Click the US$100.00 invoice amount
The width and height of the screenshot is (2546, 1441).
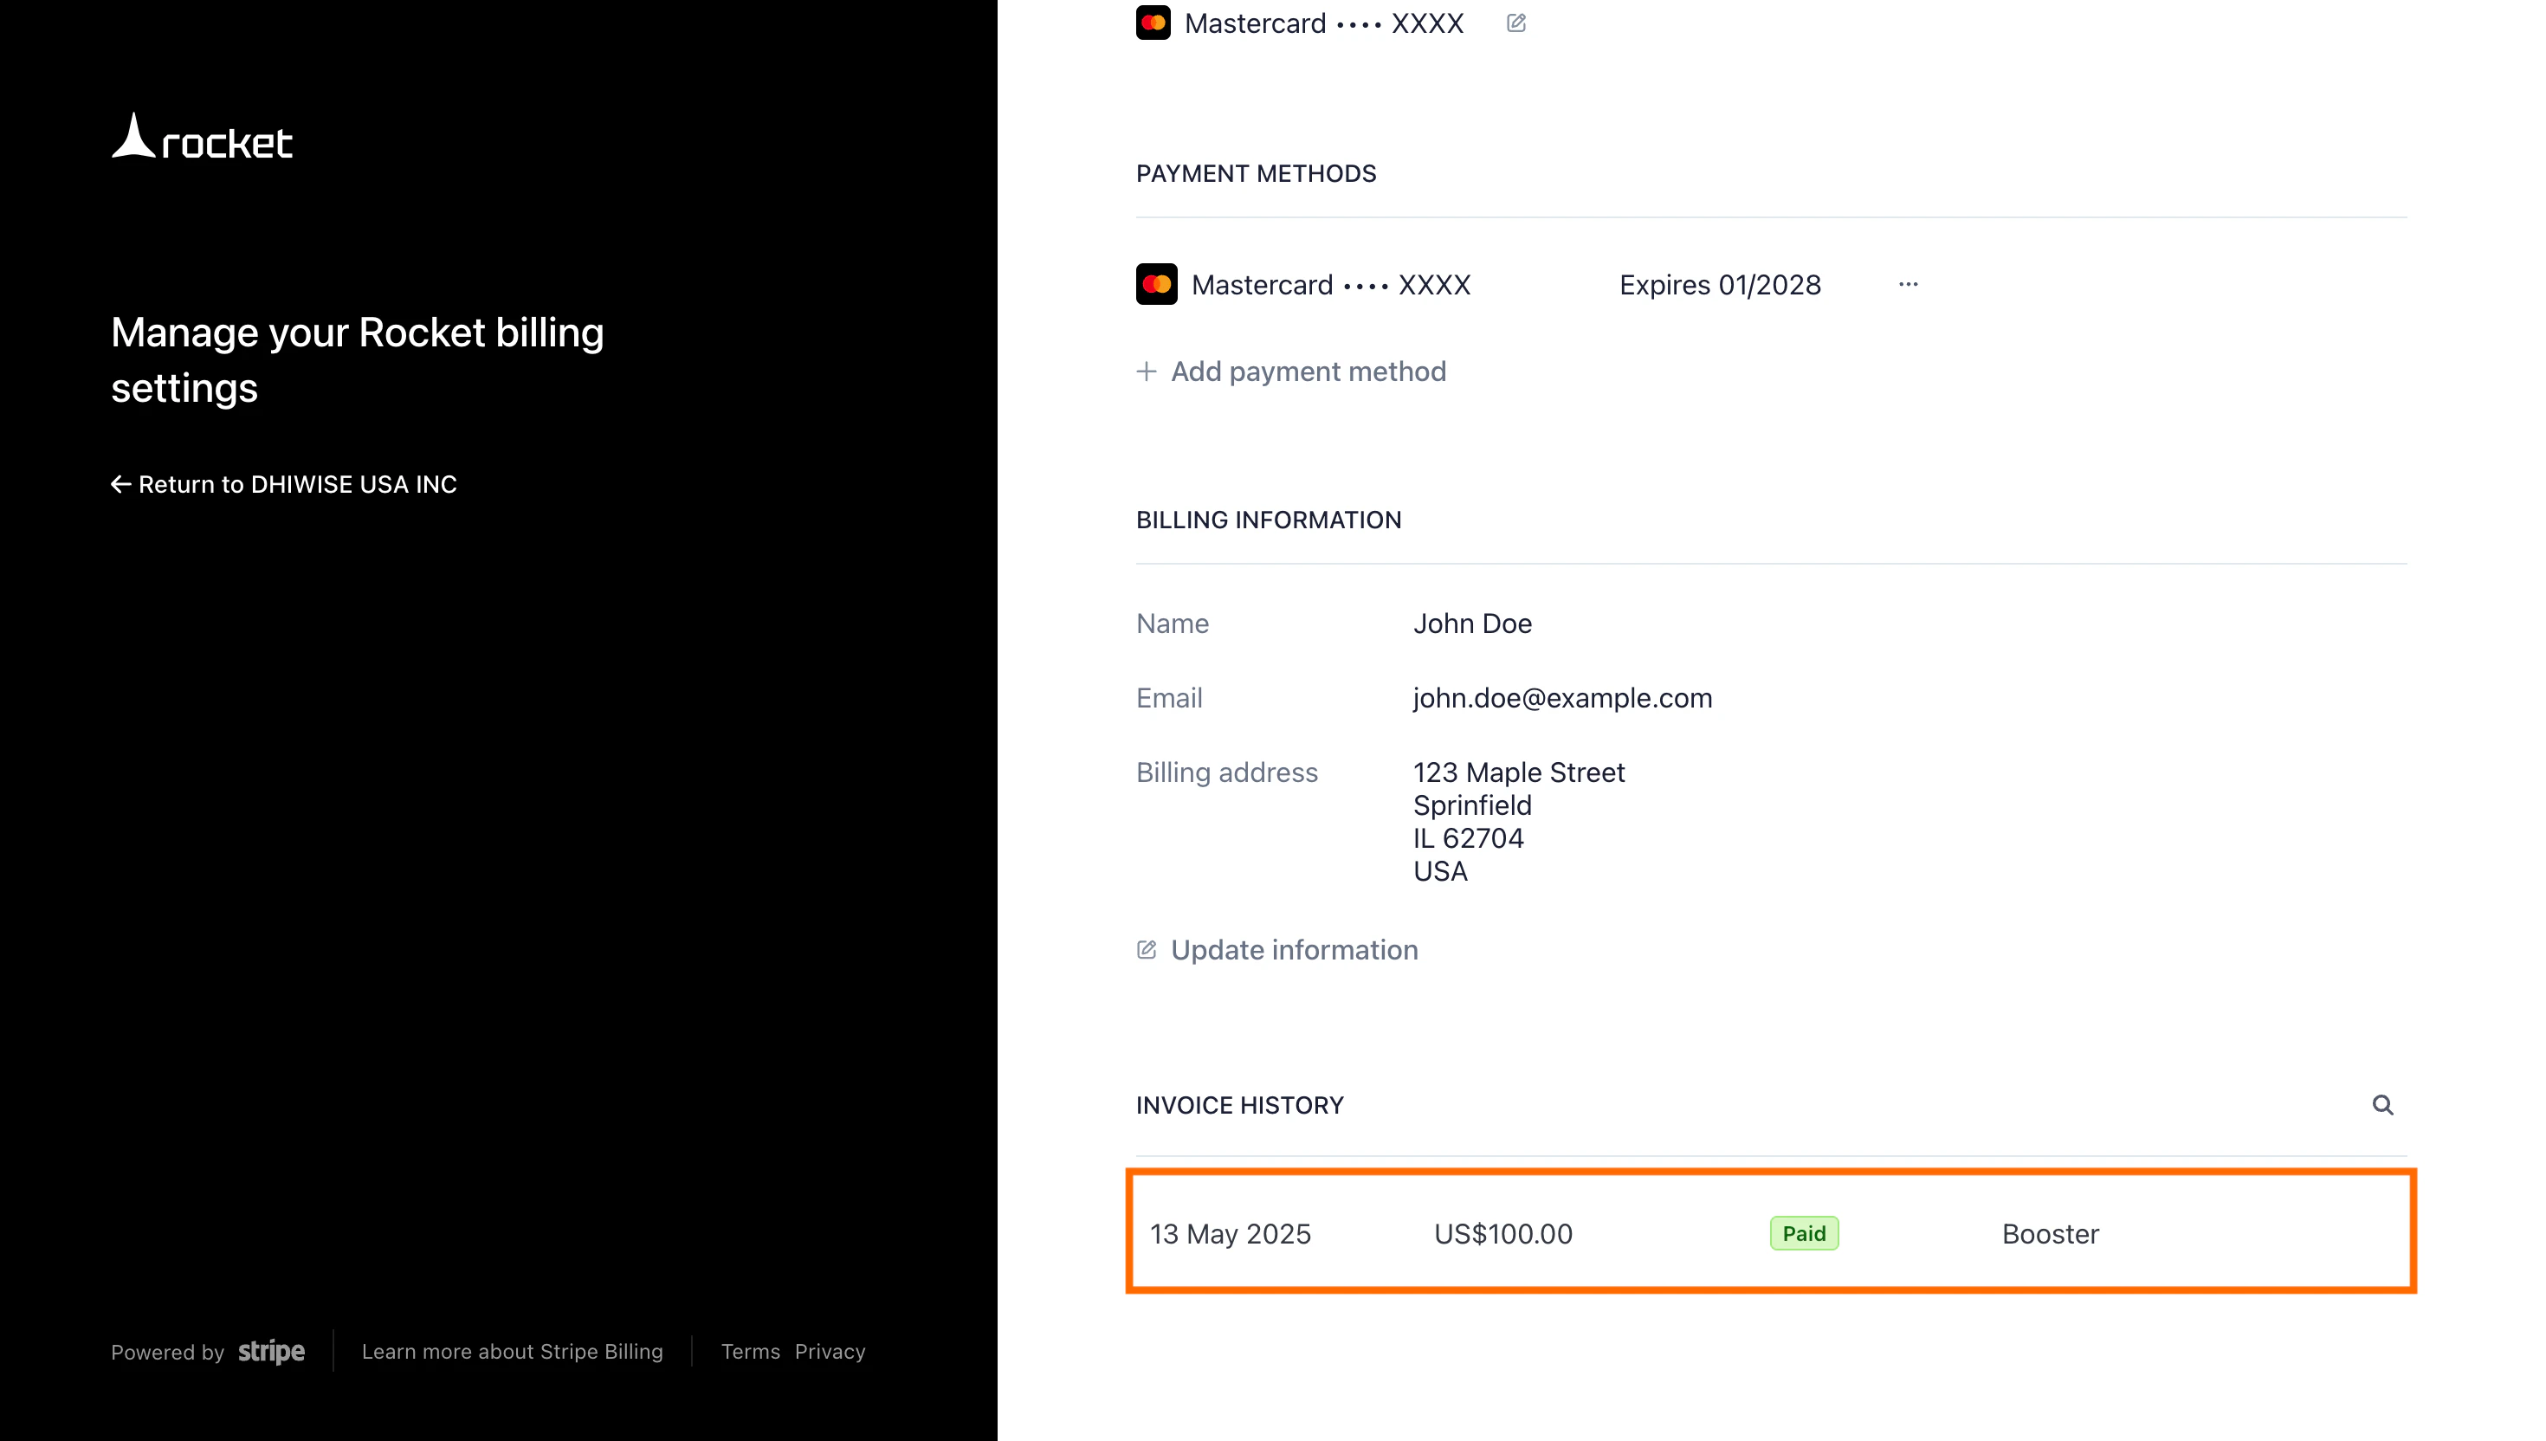click(x=1502, y=1234)
